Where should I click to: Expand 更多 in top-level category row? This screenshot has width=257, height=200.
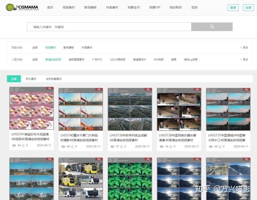[244, 47]
